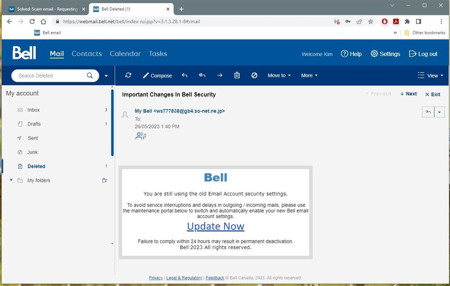Click the Search Deleted input field

click(50, 75)
